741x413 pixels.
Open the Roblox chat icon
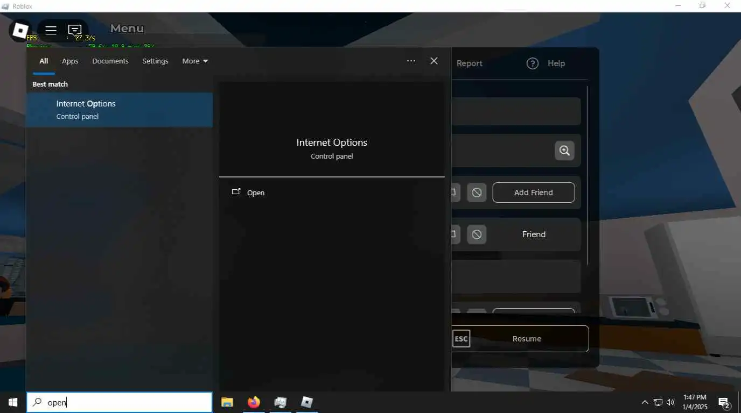click(x=75, y=30)
